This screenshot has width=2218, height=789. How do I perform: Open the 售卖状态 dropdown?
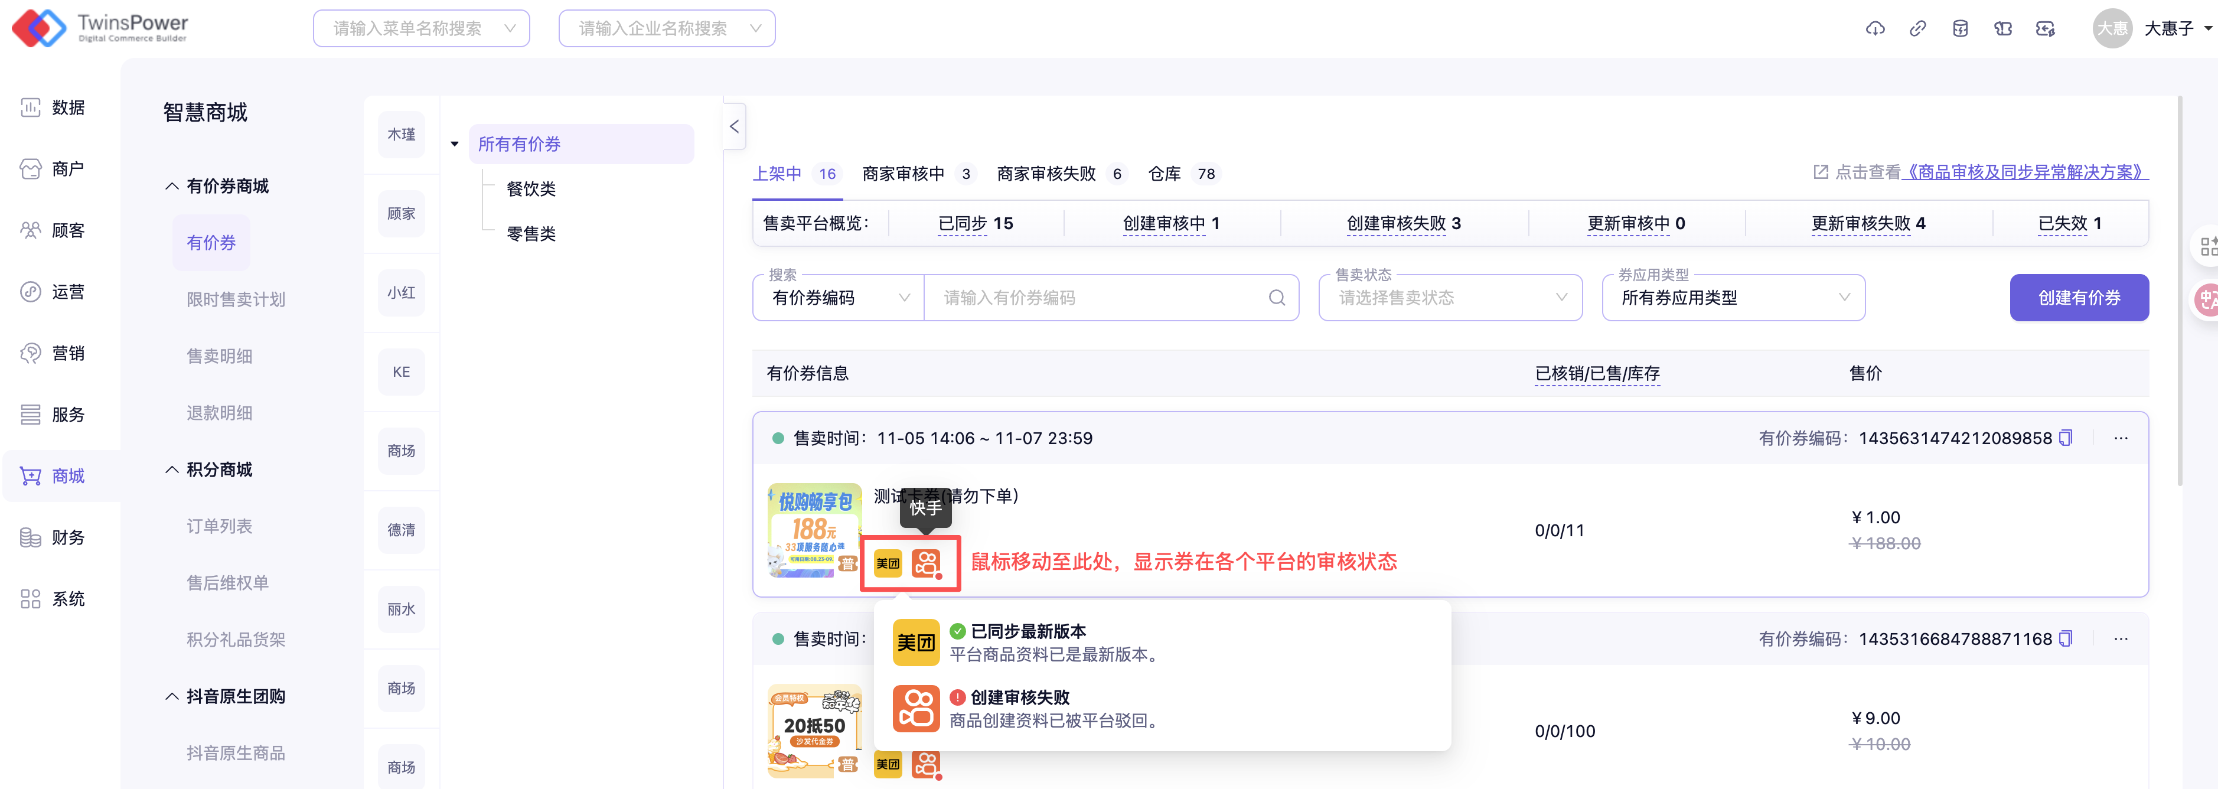tap(1450, 298)
